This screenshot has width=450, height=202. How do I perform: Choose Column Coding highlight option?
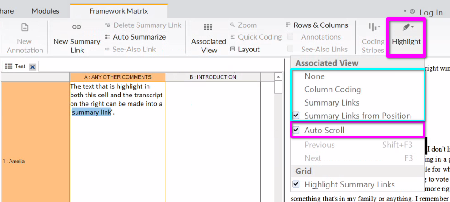[x=333, y=90]
